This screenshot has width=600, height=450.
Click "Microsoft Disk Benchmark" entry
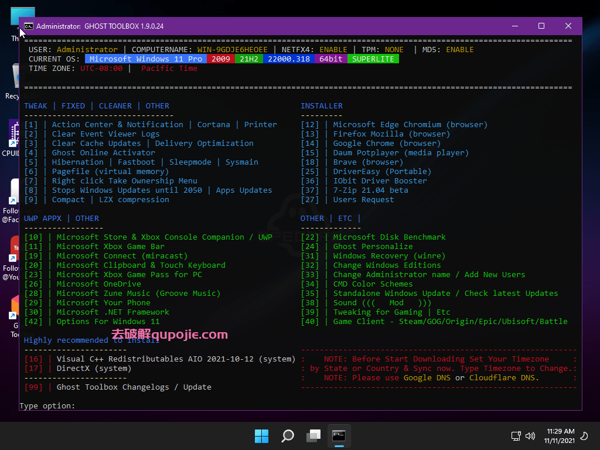389,237
